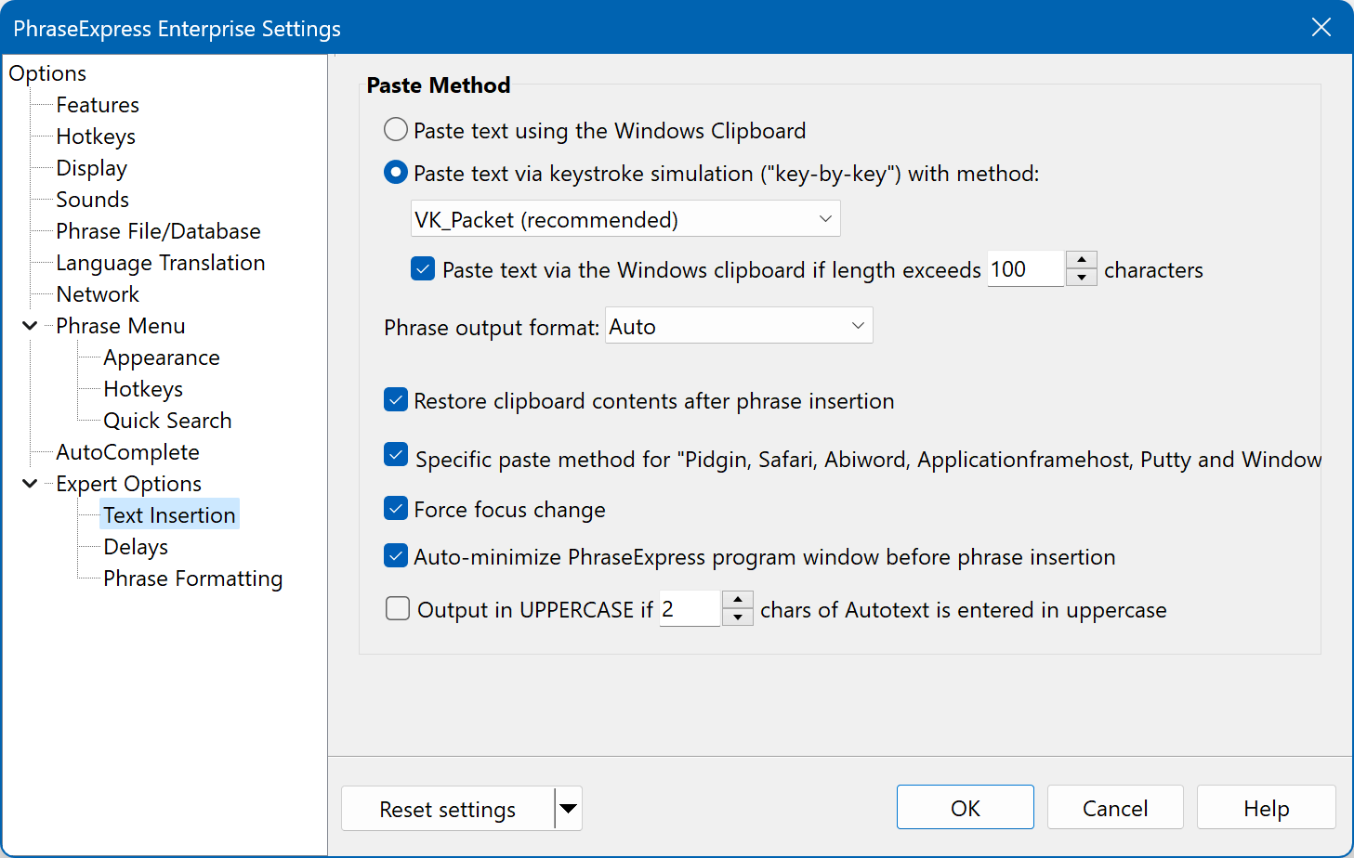Open the Appearance page under Phrase Menu
The image size is (1354, 858).
tap(162, 357)
